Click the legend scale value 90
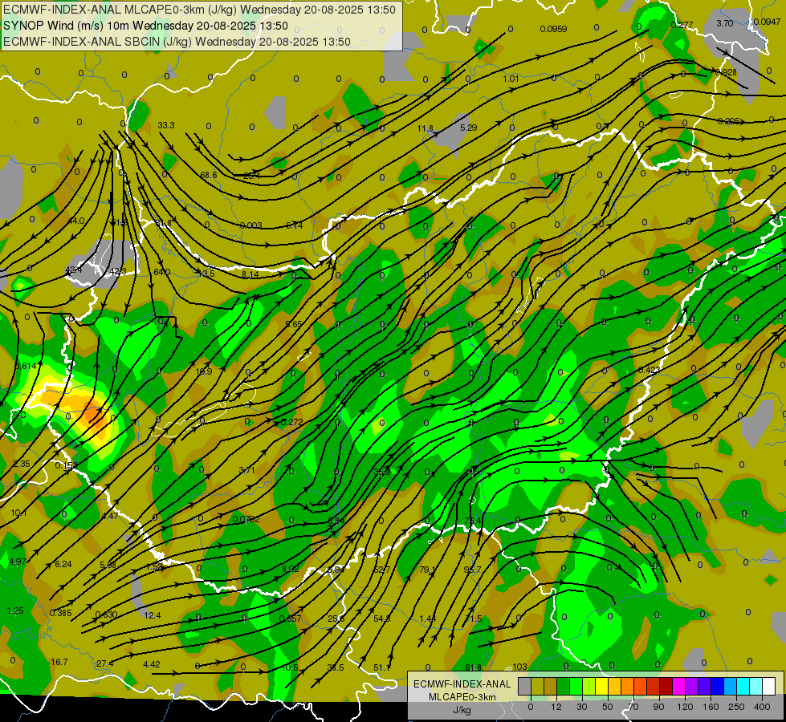This screenshot has height=722, width=786. (658, 707)
